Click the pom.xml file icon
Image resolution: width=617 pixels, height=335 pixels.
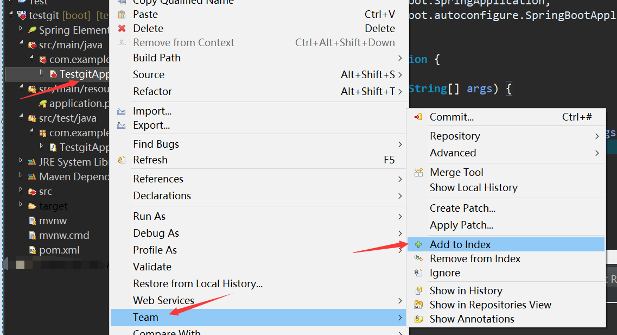(x=33, y=250)
